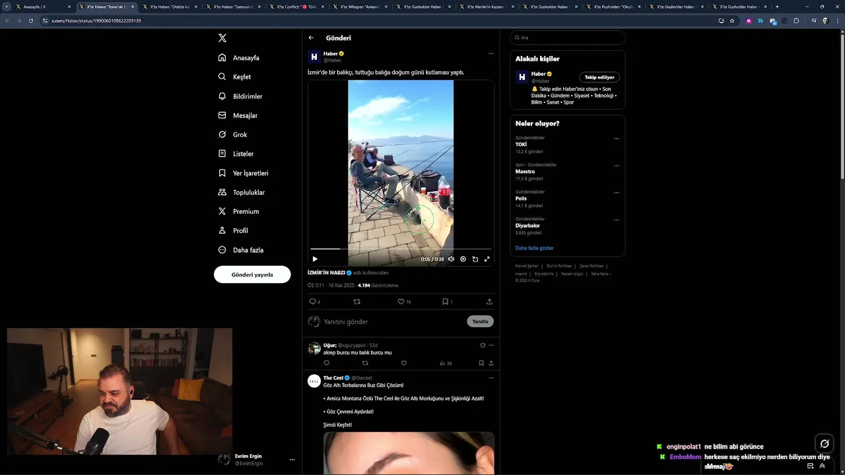
Task: Open Grok icon on Uğur's reply
Action: pyautogui.click(x=483, y=345)
